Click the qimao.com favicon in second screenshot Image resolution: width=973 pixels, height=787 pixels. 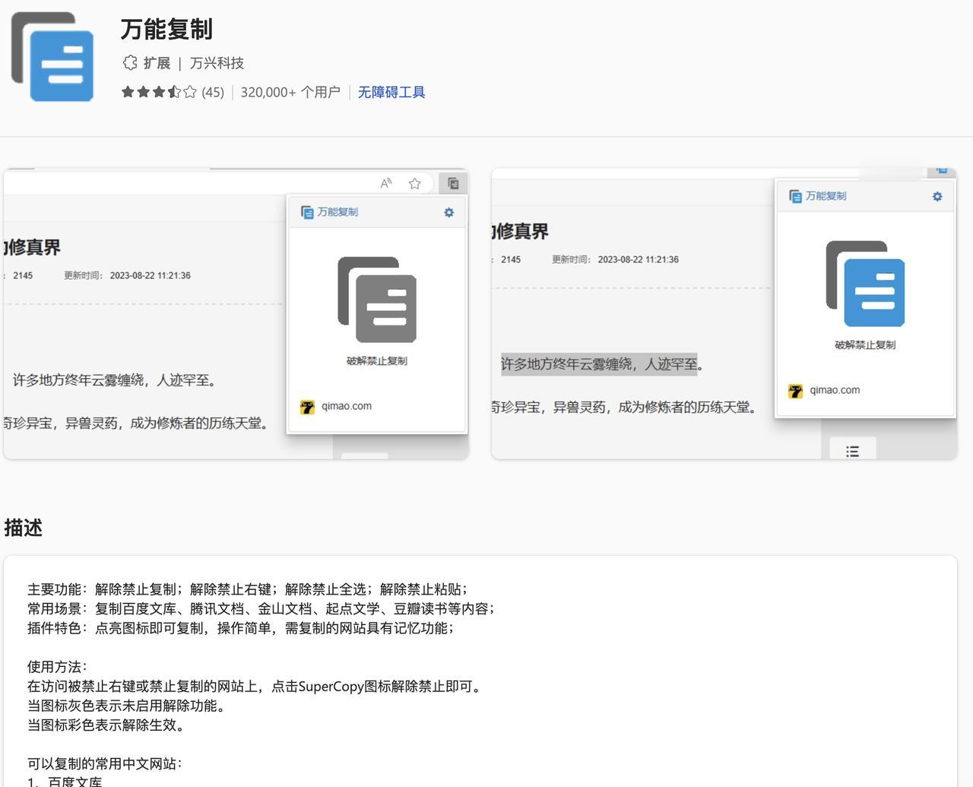795,391
